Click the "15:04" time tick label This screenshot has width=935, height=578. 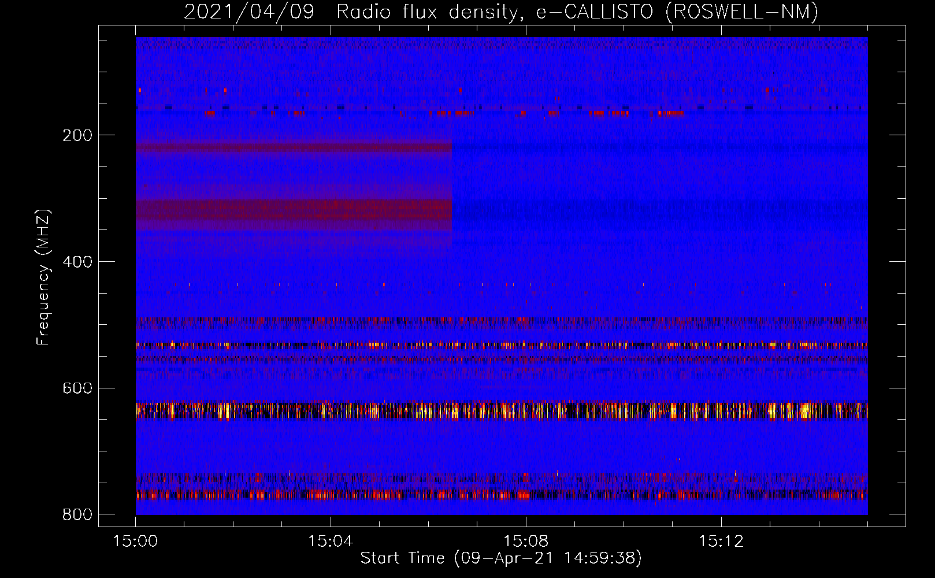tap(331, 542)
